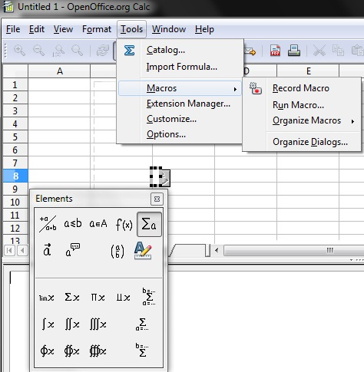Select the Relations category icon

73,224
